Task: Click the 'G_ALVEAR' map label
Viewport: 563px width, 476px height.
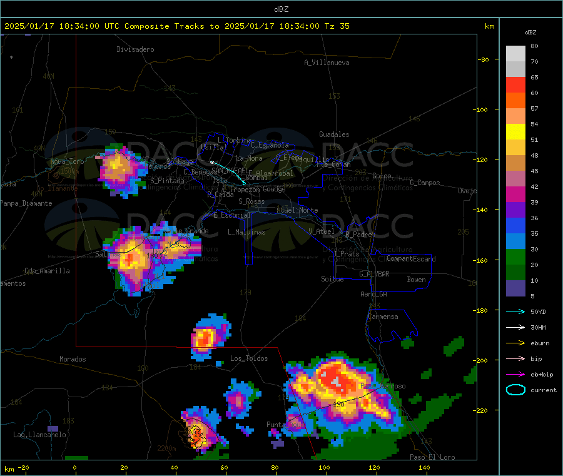Action: [374, 274]
